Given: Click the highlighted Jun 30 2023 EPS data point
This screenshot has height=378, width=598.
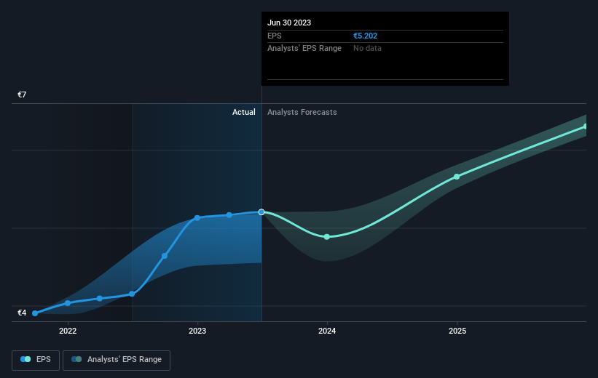Looking at the screenshot, I should click(x=261, y=212).
